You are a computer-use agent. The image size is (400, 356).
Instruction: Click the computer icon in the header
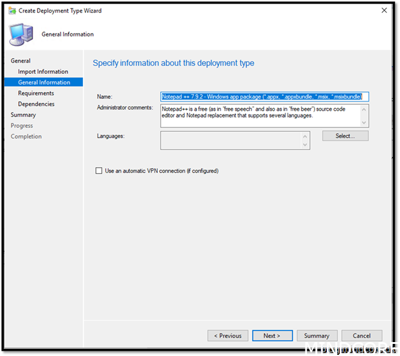tap(21, 34)
